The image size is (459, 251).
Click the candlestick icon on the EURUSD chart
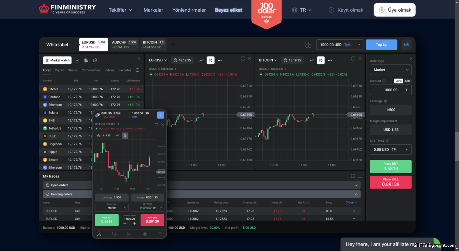pos(211,60)
